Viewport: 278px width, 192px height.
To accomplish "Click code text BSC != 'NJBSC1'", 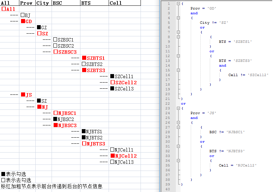I will 227,132.
